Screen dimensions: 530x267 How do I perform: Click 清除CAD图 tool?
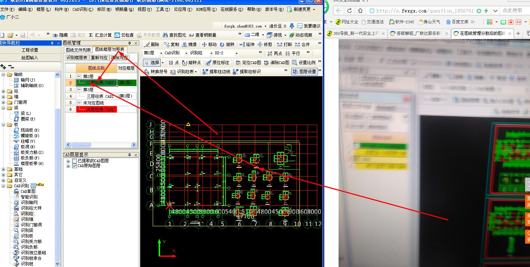coord(277,63)
